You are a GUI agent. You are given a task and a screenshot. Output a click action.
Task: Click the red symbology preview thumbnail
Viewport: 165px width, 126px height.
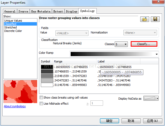(20, 91)
